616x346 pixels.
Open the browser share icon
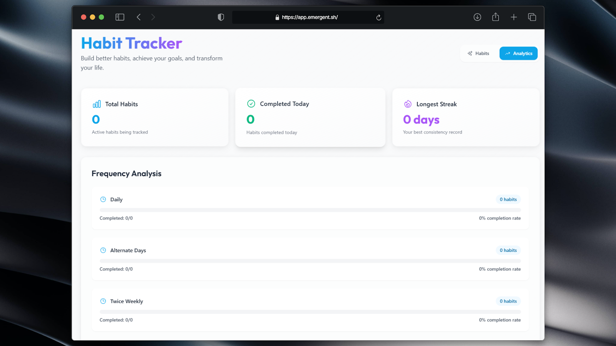click(495, 17)
